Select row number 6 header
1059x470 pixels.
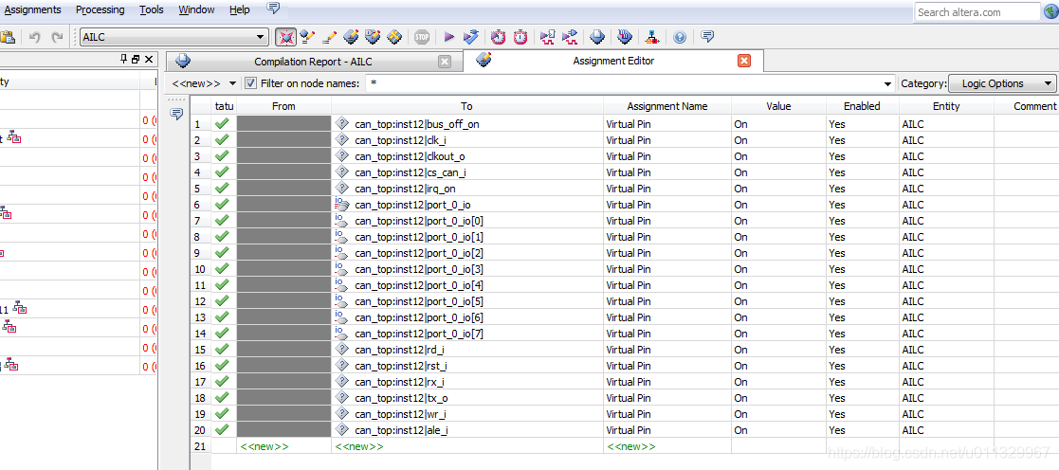201,205
